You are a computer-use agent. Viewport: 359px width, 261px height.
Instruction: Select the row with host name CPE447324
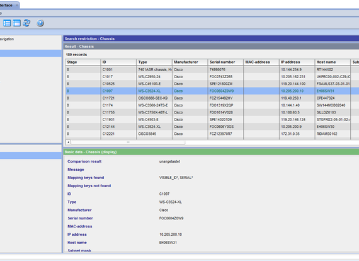[212, 98]
